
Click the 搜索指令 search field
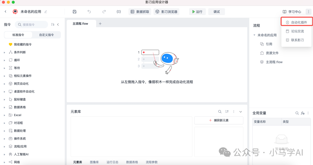(x=32, y=25)
